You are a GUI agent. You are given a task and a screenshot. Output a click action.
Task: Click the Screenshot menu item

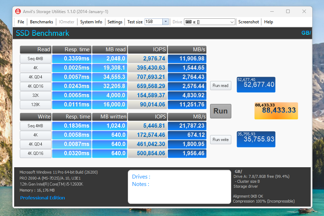[249, 22]
